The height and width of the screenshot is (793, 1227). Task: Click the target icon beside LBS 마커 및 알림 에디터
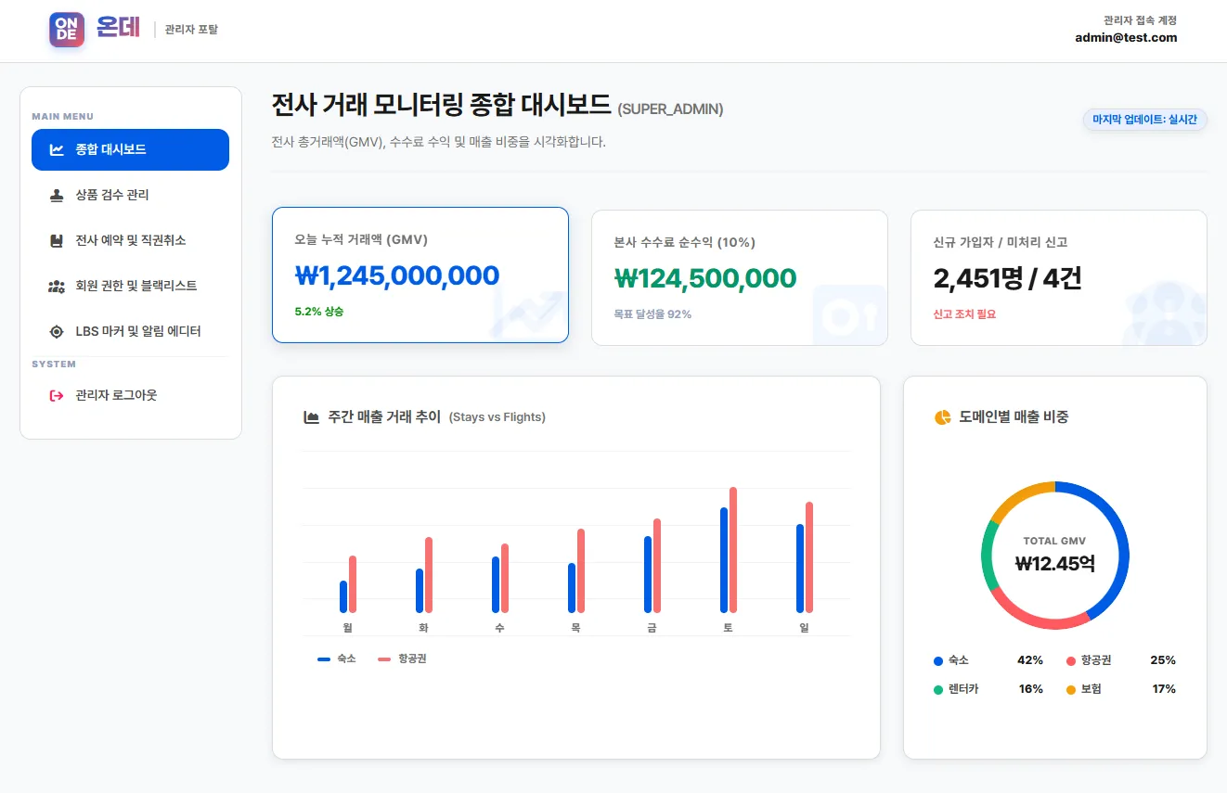[57, 331]
